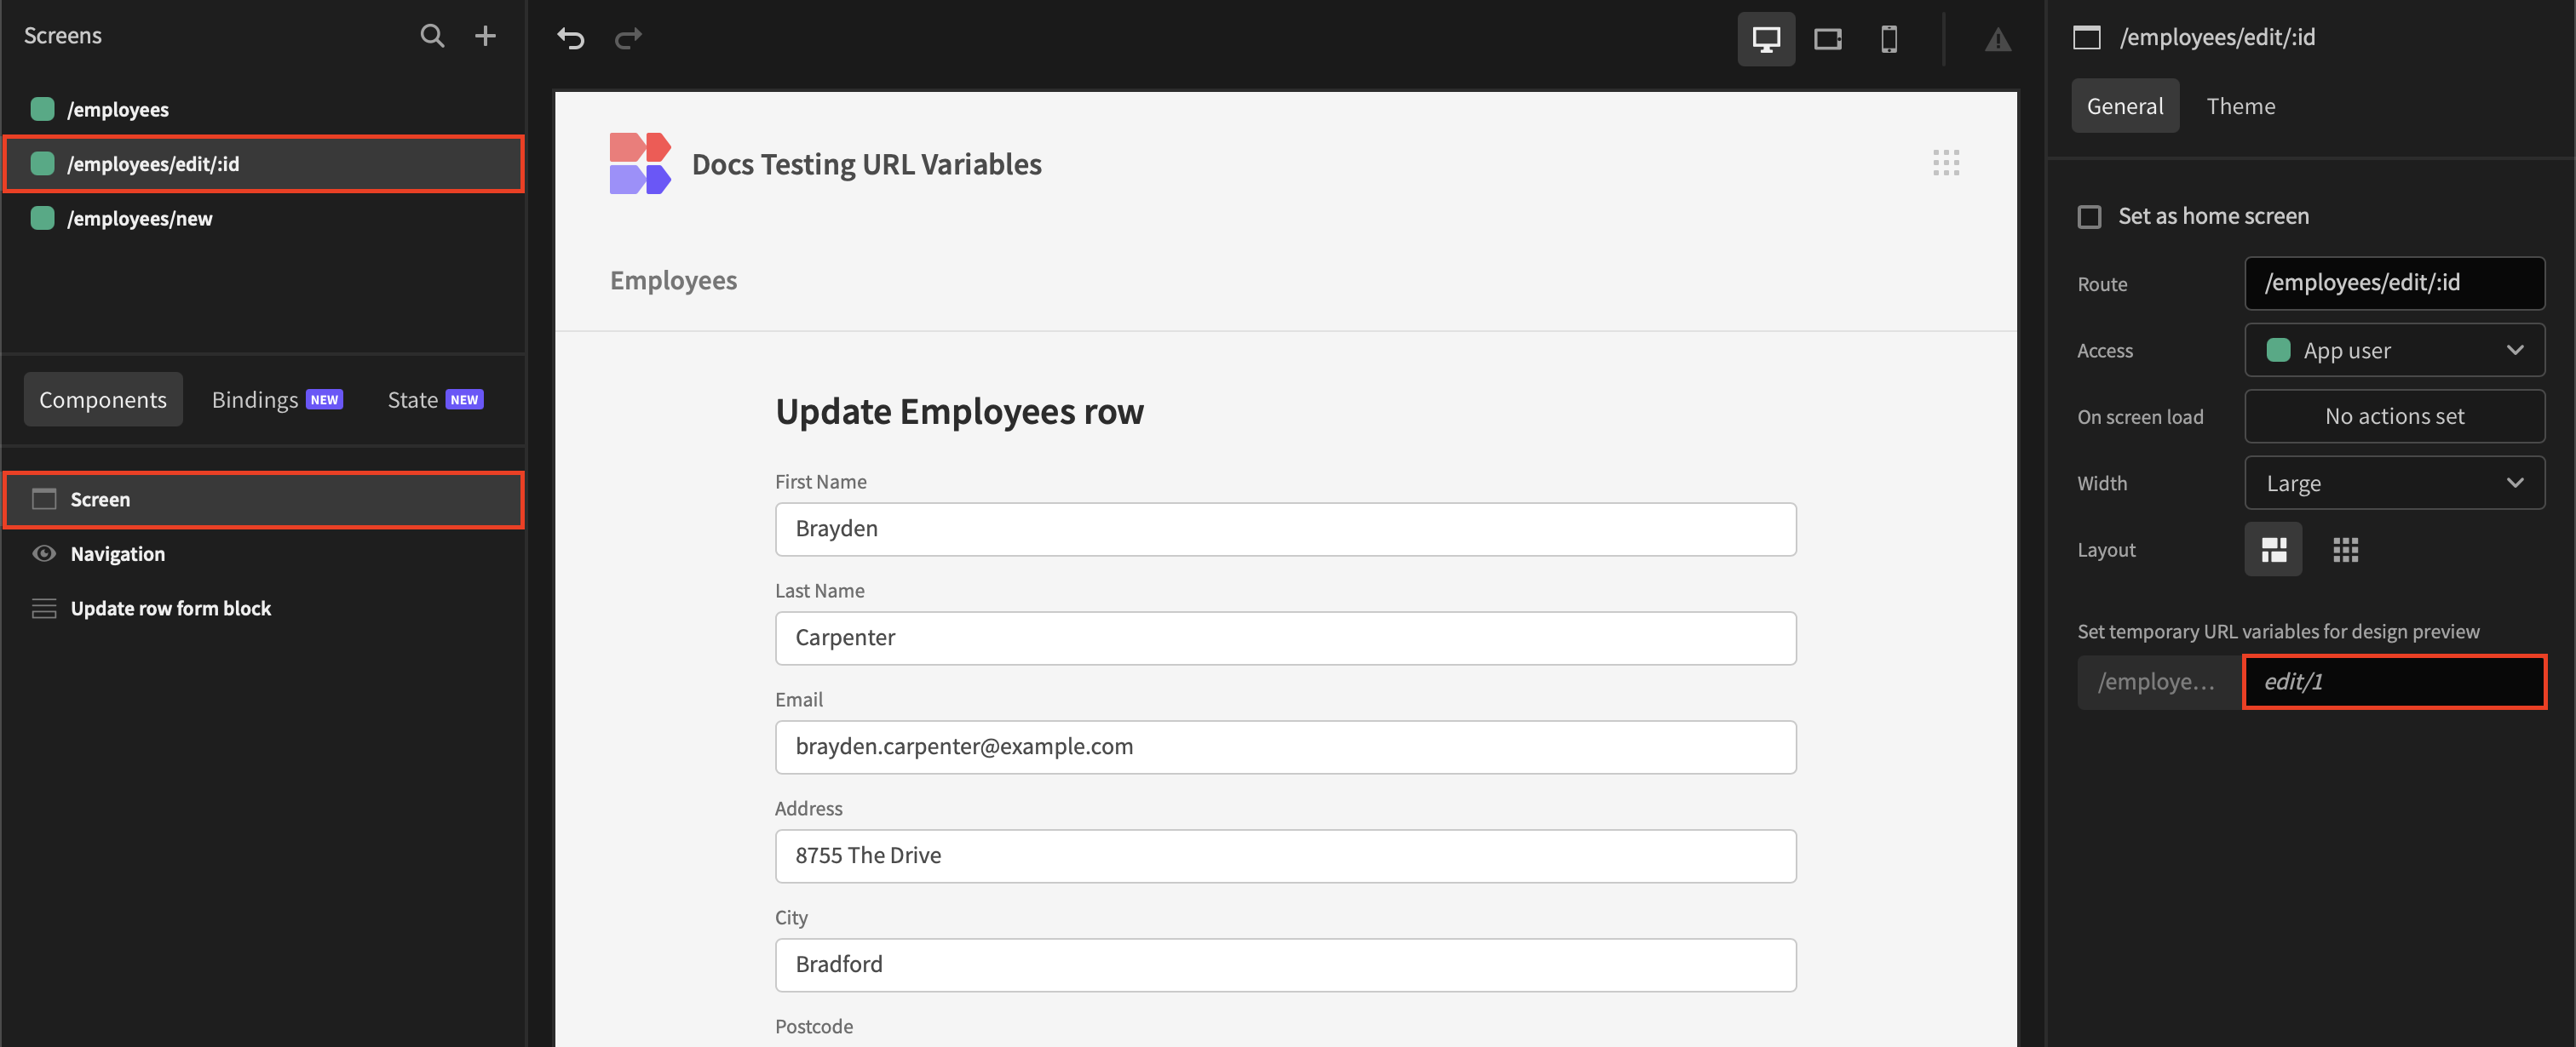
Task: Click the Employees navigation link in preview
Action: (x=673, y=281)
